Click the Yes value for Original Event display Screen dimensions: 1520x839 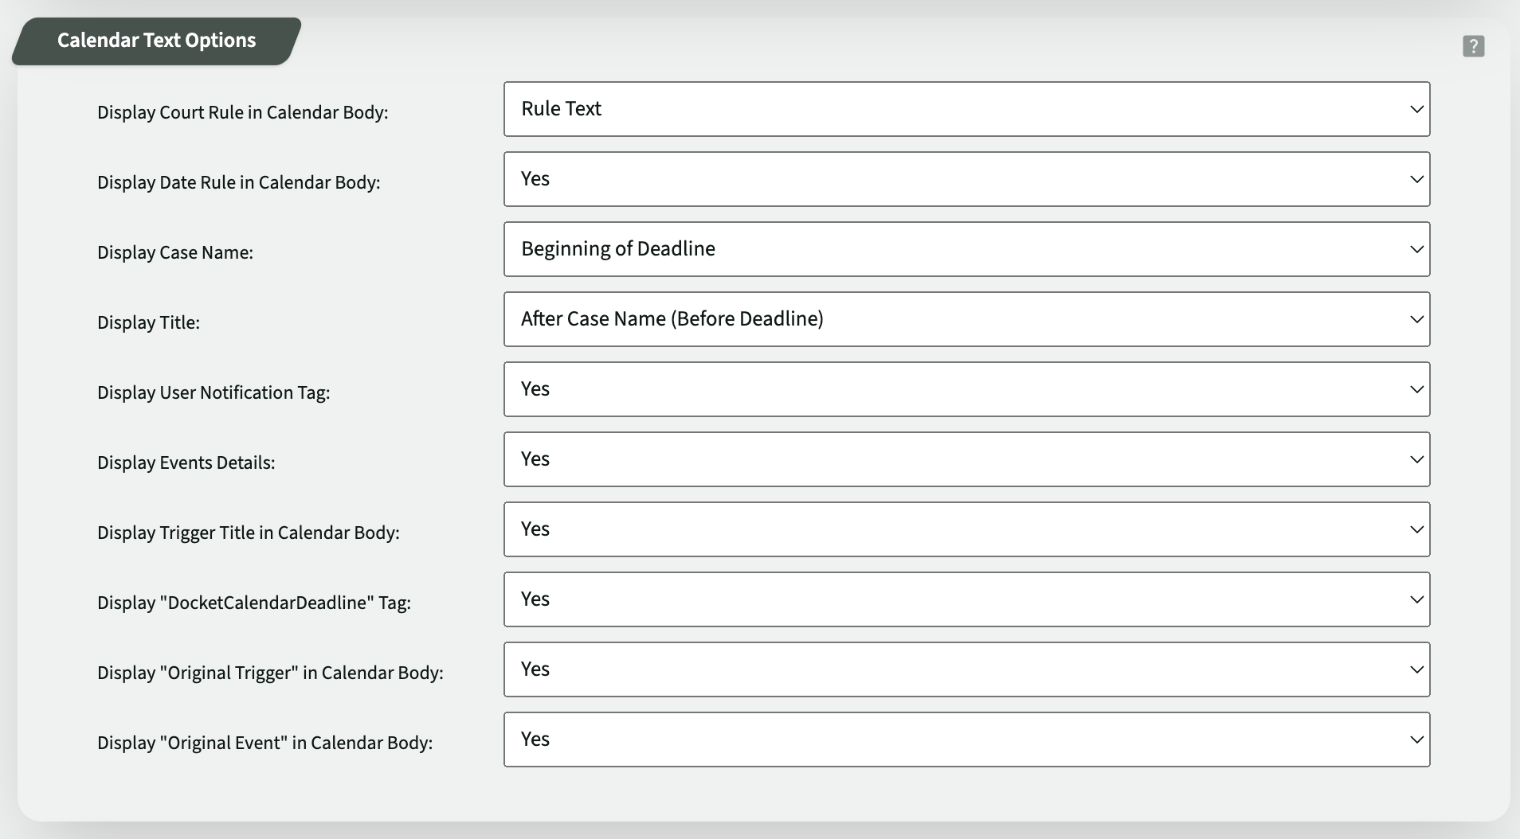click(535, 739)
